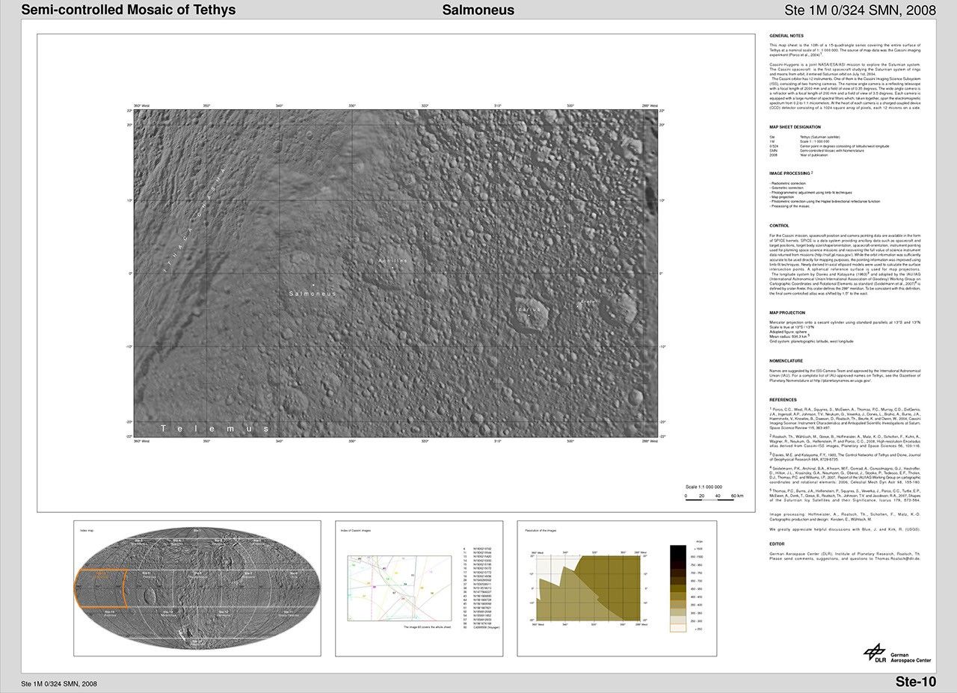Open the Index map thumbnail
The image size is (957, 693).
point(197,588)
